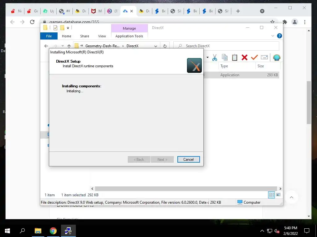Expand previous folders via double chevron in address bar
The height and width of the screenshot is (237, 317).
(x=81, y=46)
